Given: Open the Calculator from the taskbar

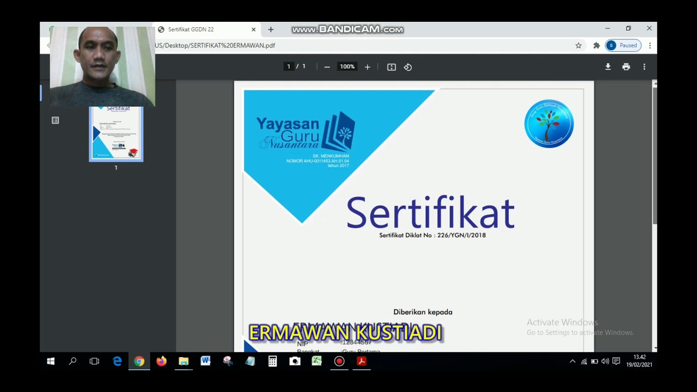Looking at the screenshot, I should point(272,361).
